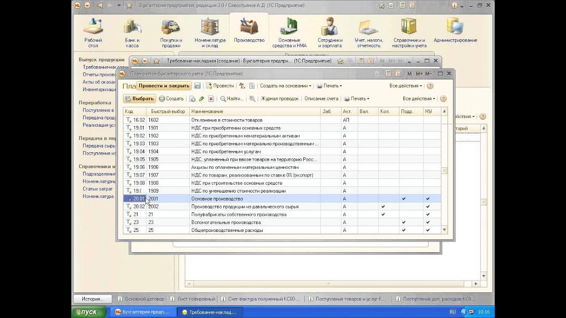Expand the lower Печать dropdown in accounts toolbar

click(357, 98)
